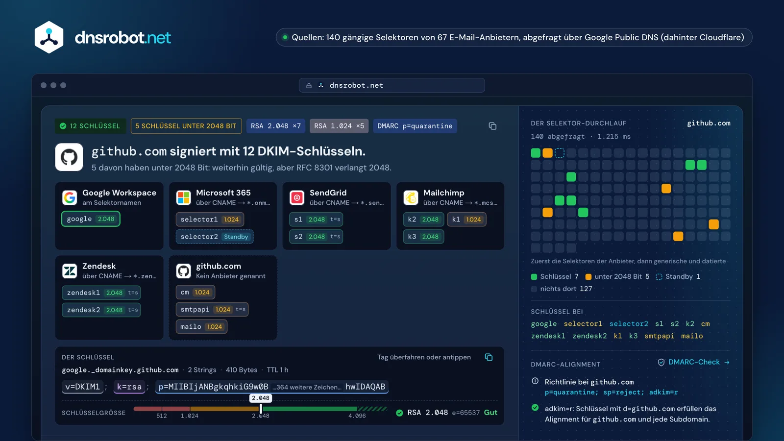Click the GitHub logo beside the headline
The image size is (784, 441).
pyautogui.click(x=69, y=157)
